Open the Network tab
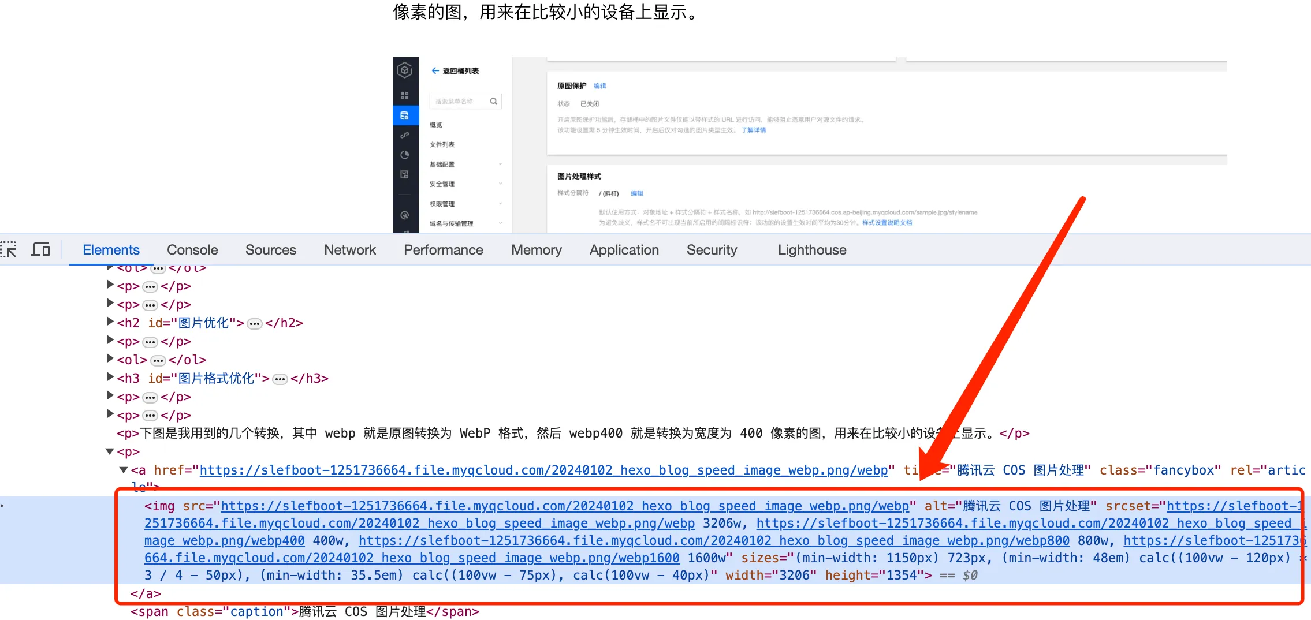 (x=349, y=250)
